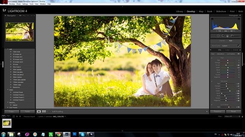
Task: Open the green lambda app in taskbar
Action: click(x=51, y=134)
